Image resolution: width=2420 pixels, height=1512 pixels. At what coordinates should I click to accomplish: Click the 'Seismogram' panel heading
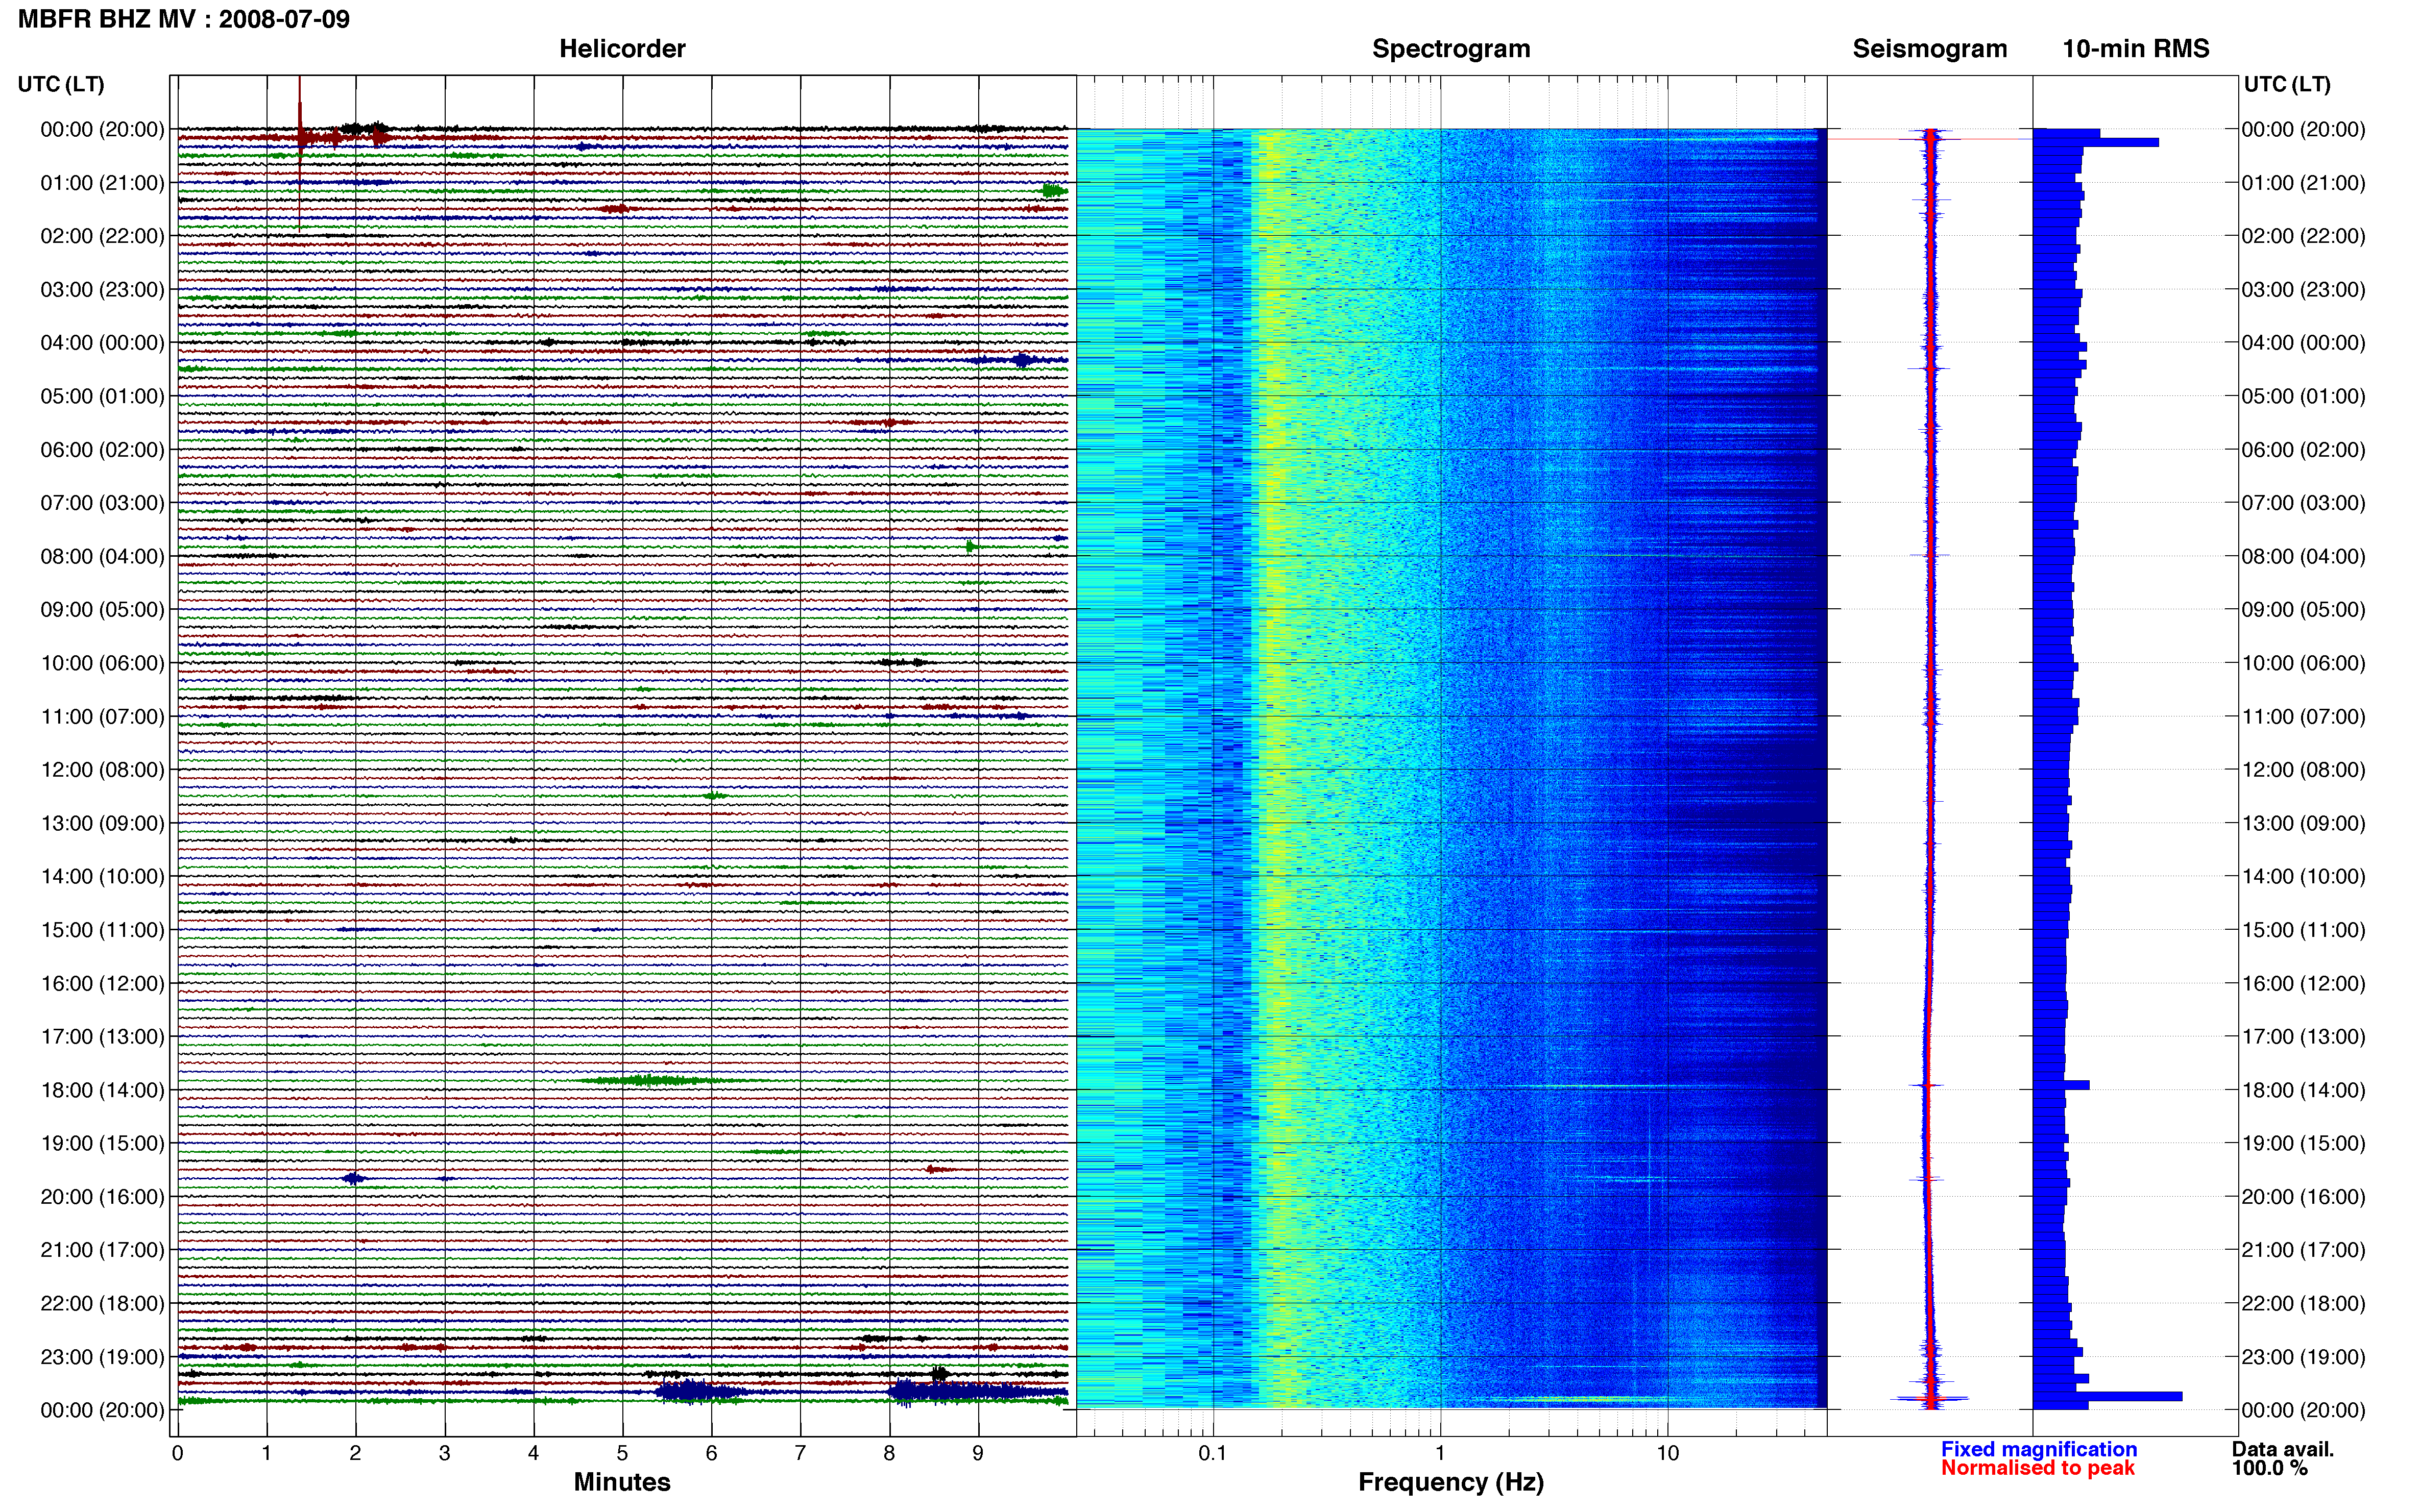(x=1930, y=49)
